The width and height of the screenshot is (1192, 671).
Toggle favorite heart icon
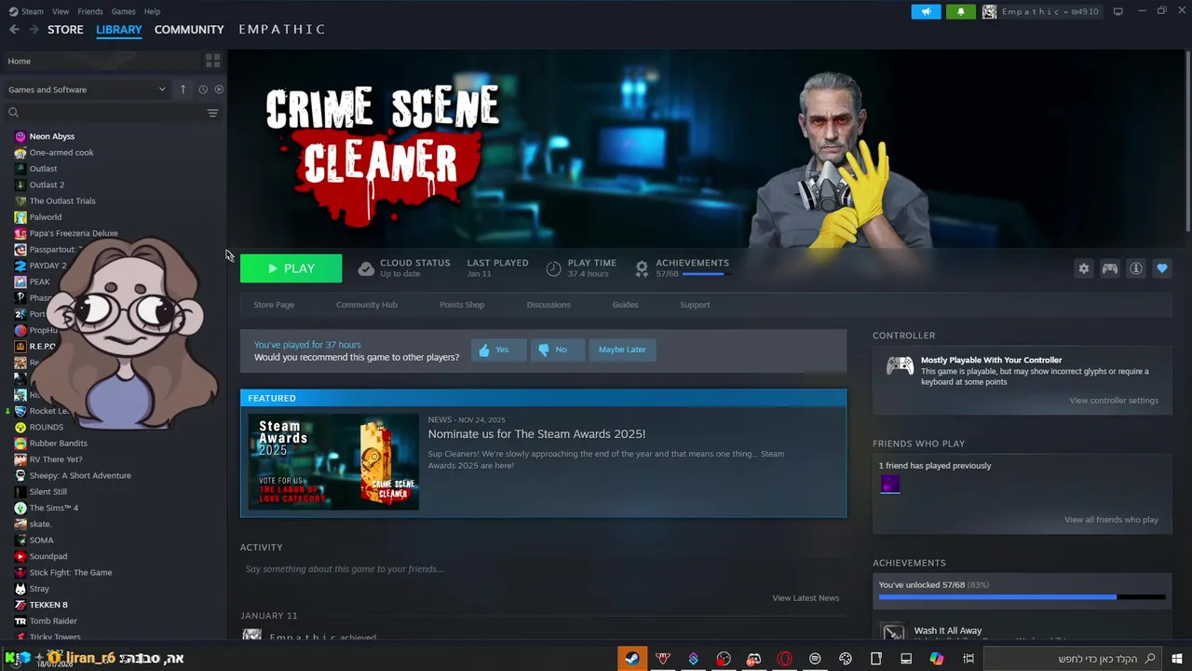click(1162, 268)
